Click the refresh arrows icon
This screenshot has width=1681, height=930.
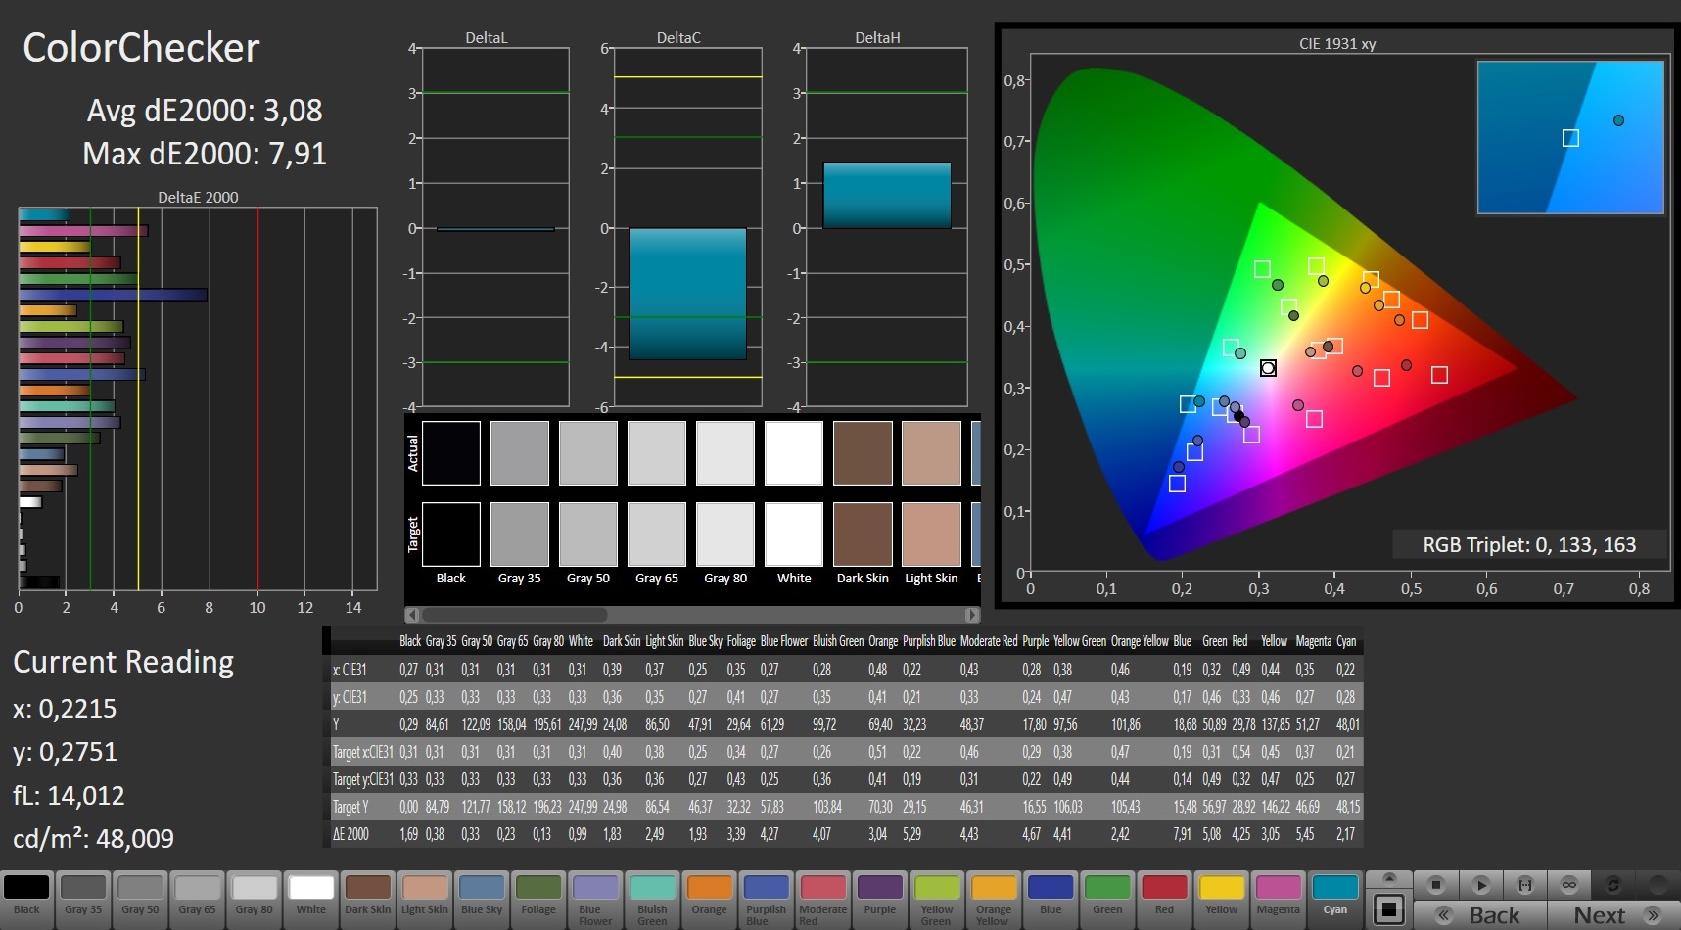point(1613,885)
